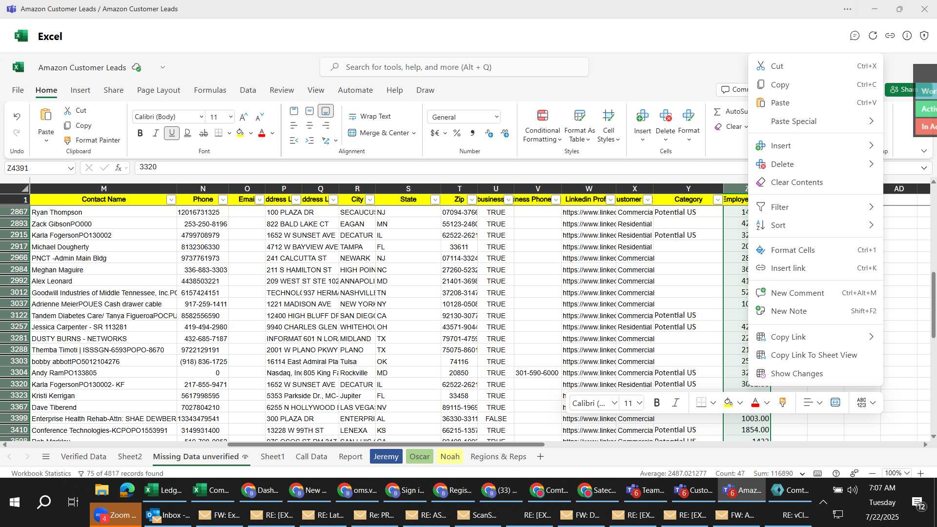Click the ribbon Font Color swatch
This screenshot has width=937, height=527.
pos(262,133)
